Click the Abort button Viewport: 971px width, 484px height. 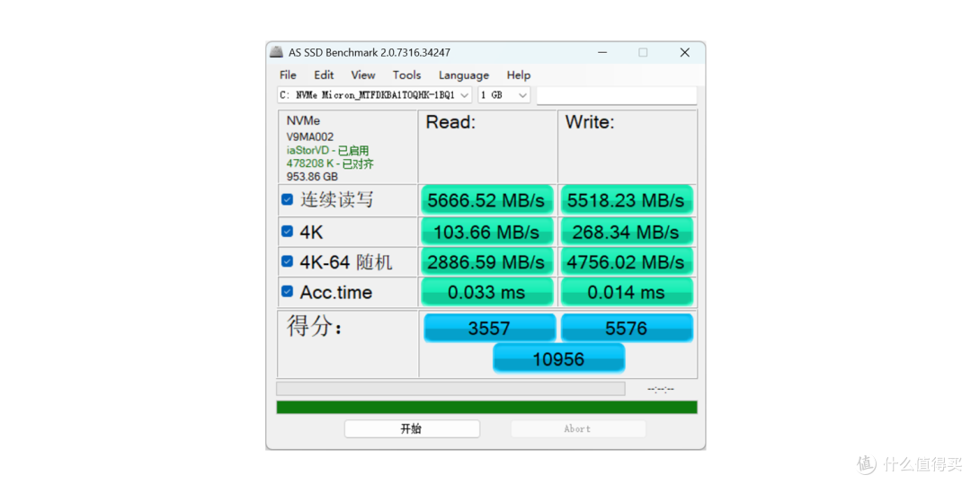[578, 428]
